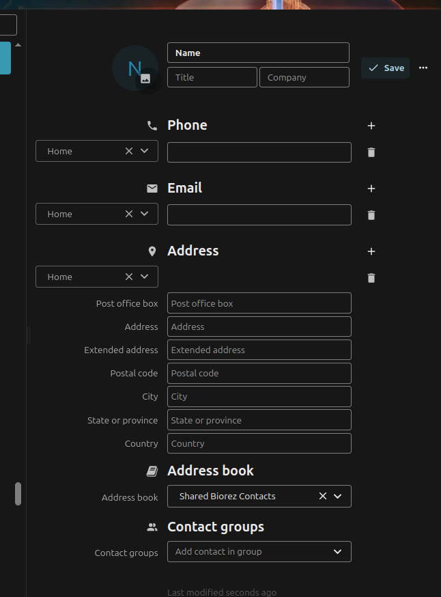Viewport: 441px width, 597px height.
Task: Delete the home address with trash icon
Action: (371, 278)
